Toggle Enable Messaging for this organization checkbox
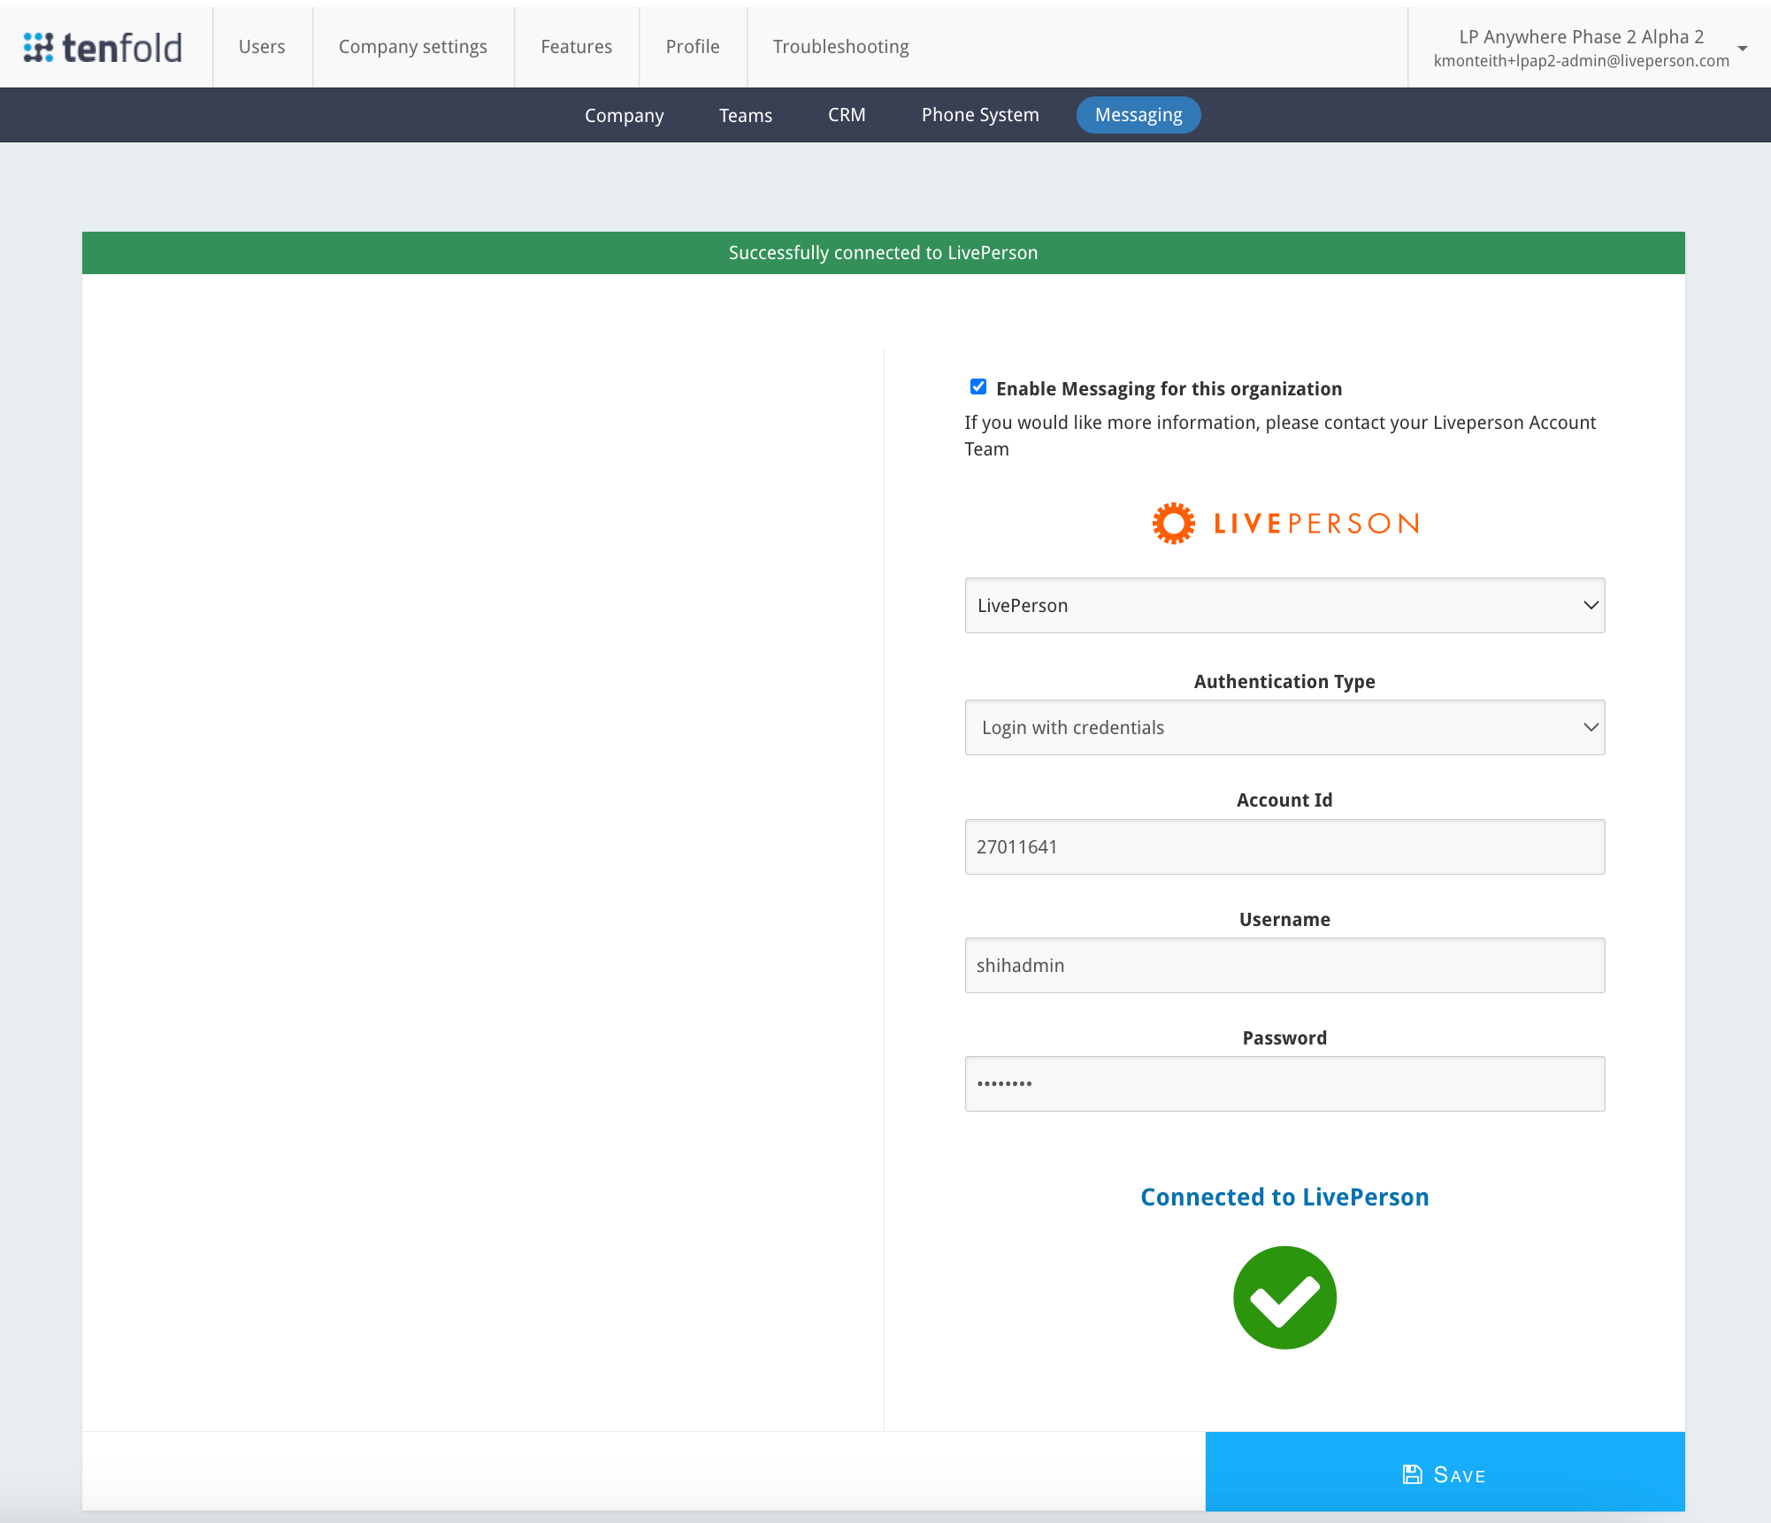The image size is (1771, 1523). [976, 386]
